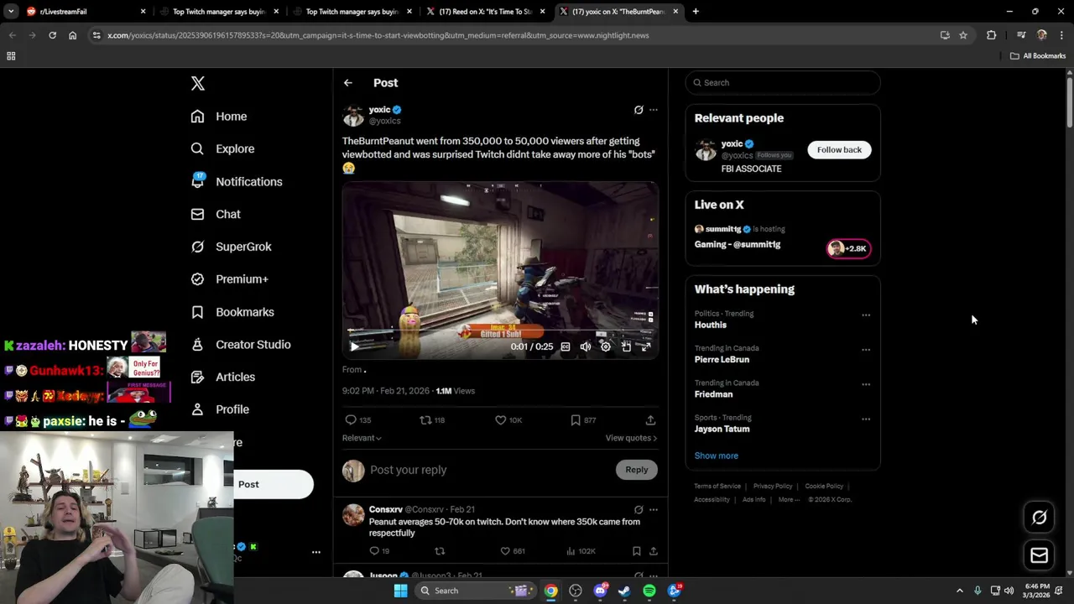Reload the page
The width and height of the screenshot is (1074, 604).
[x=52, y=35]
